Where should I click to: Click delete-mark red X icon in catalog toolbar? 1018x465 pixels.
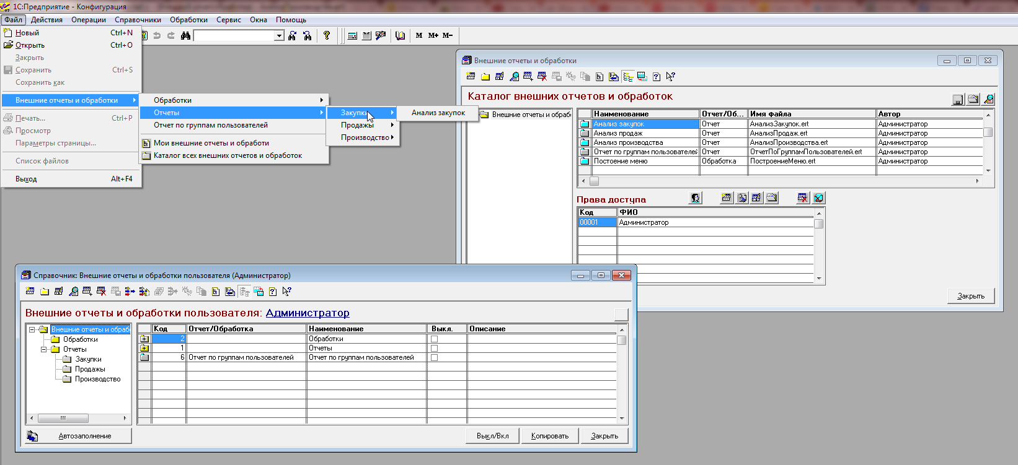click(x=542, y=76)
